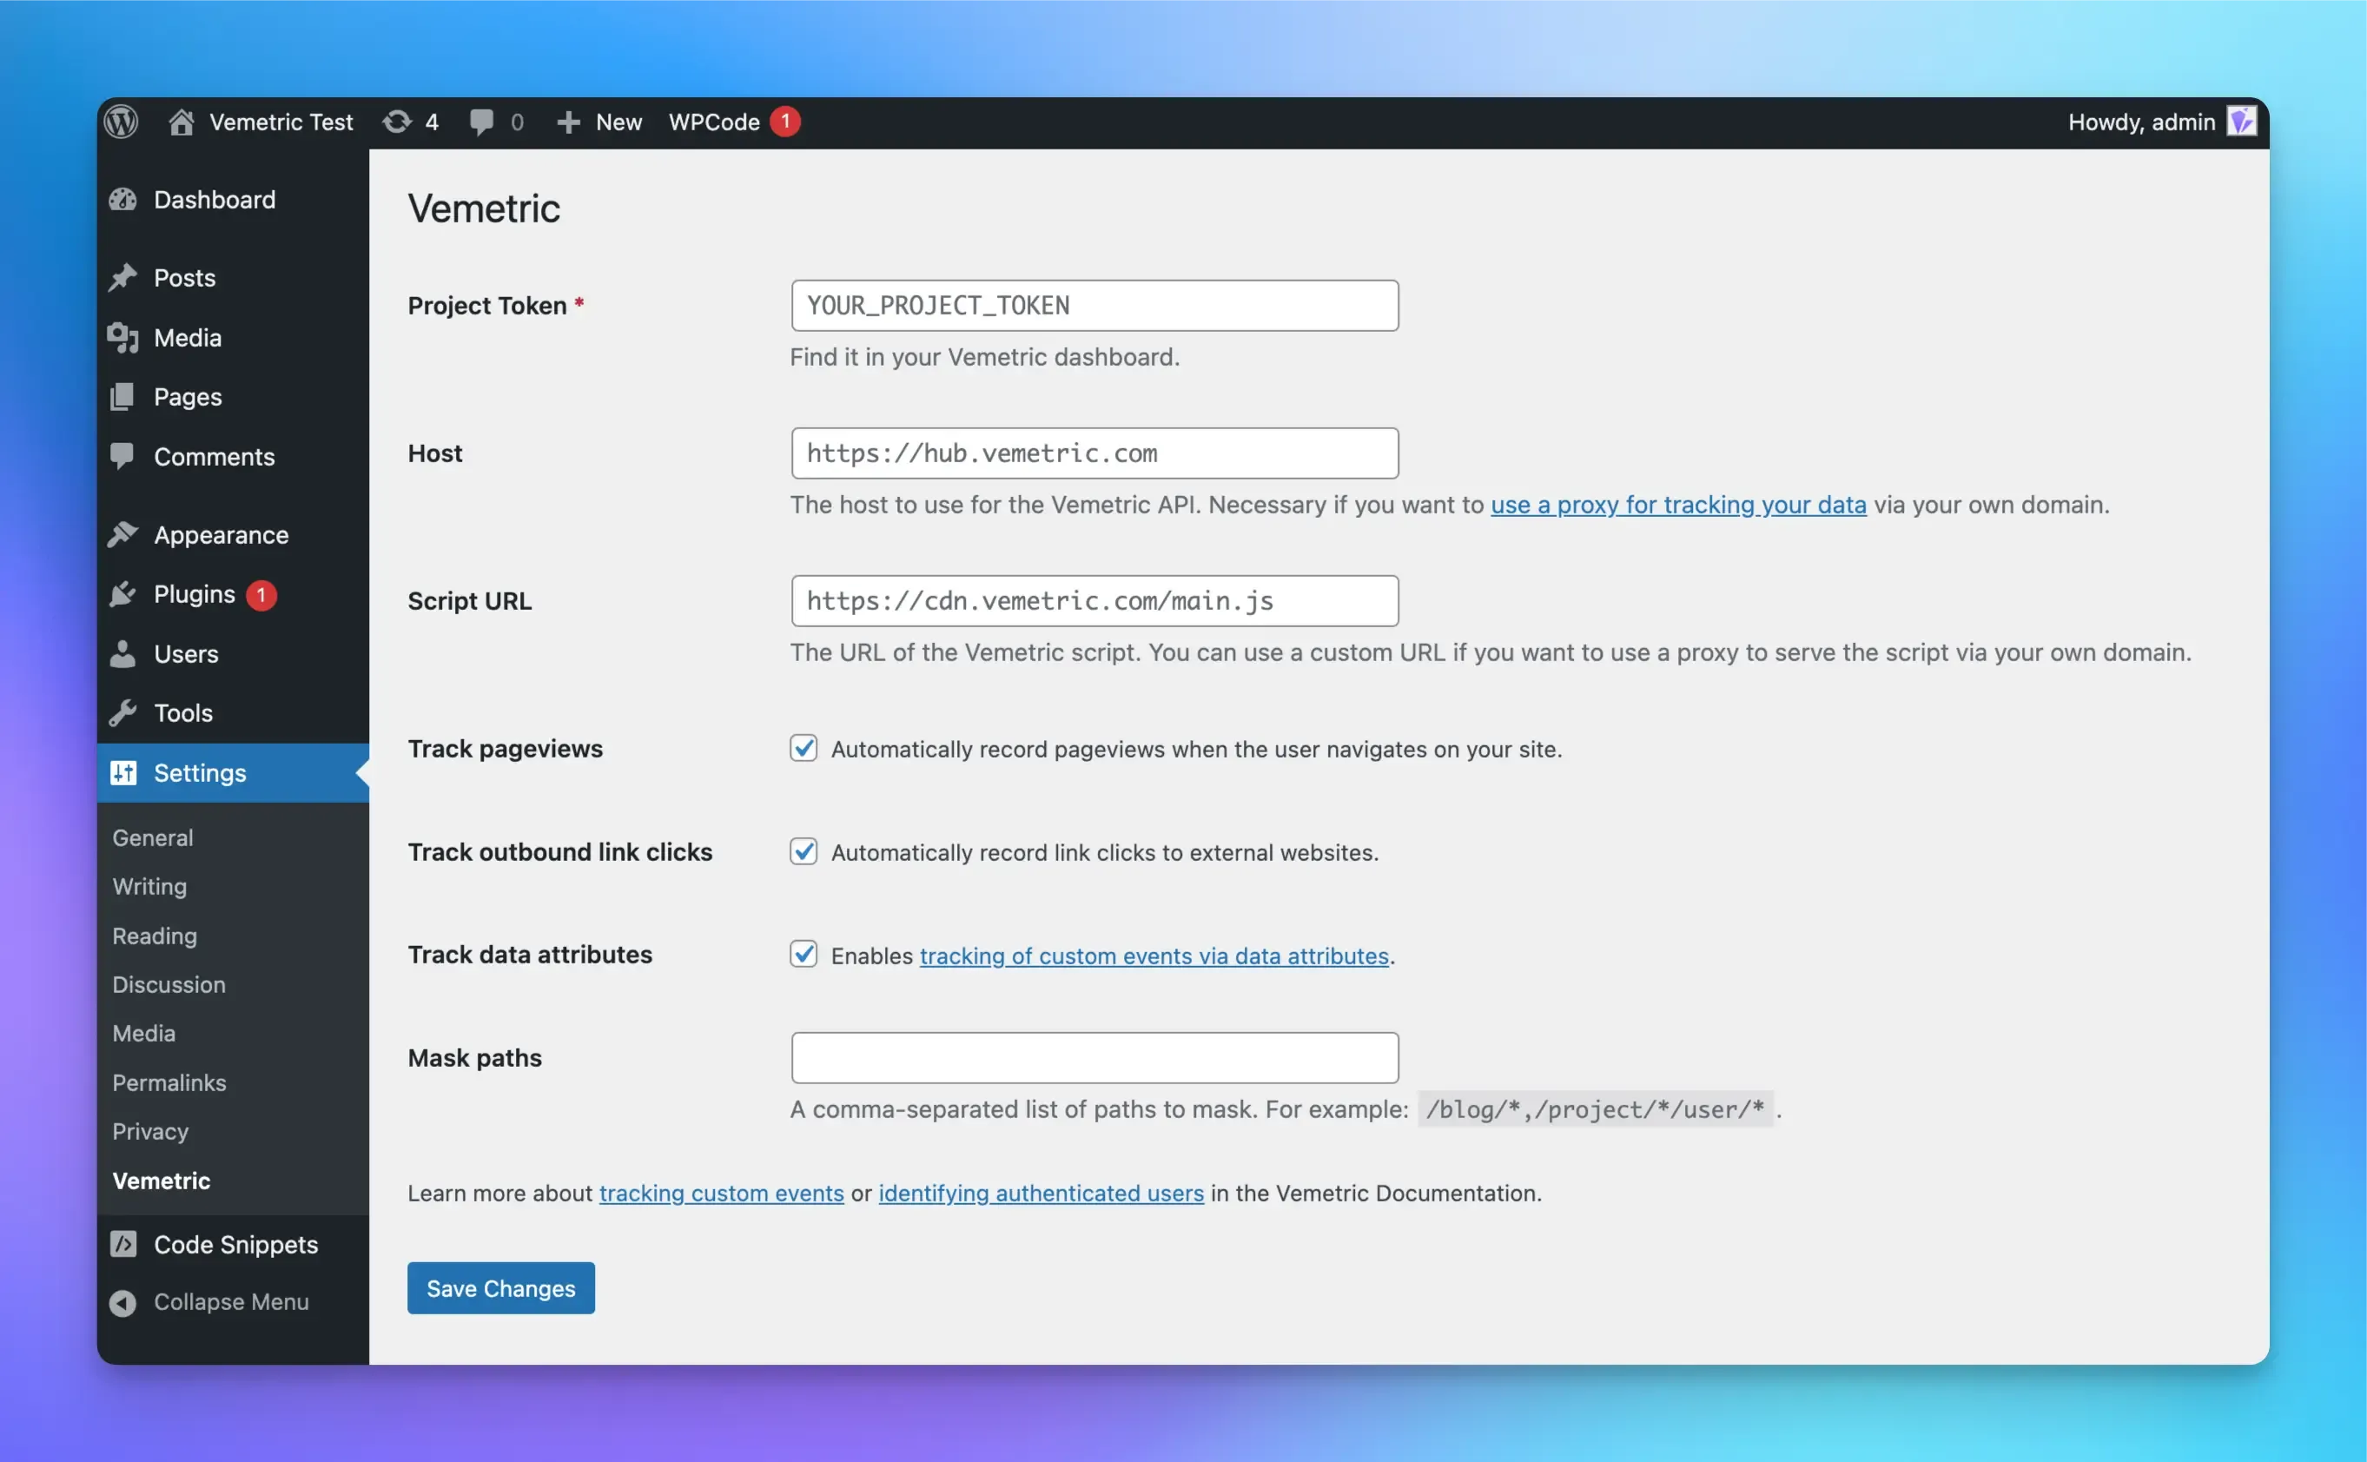
Task: Select the Posts pushpin icon
Action: pyautogui.click(x=122, y=277)
